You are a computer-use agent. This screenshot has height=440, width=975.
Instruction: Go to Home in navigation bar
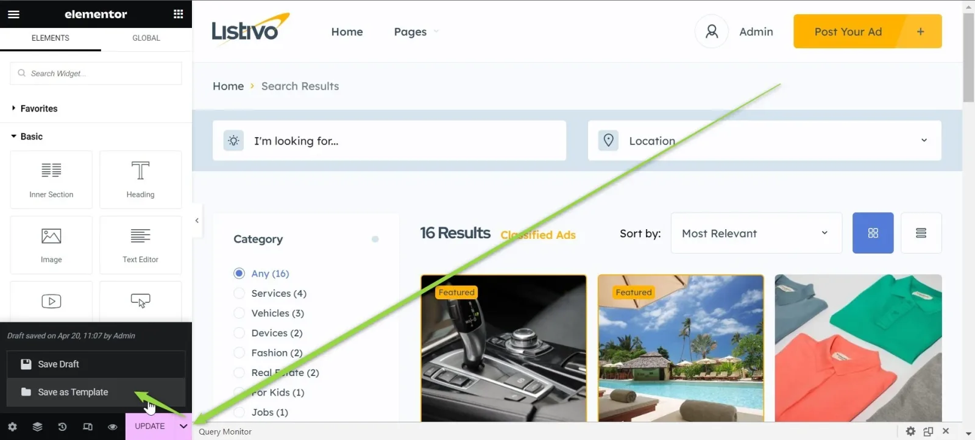pos(347,32)
